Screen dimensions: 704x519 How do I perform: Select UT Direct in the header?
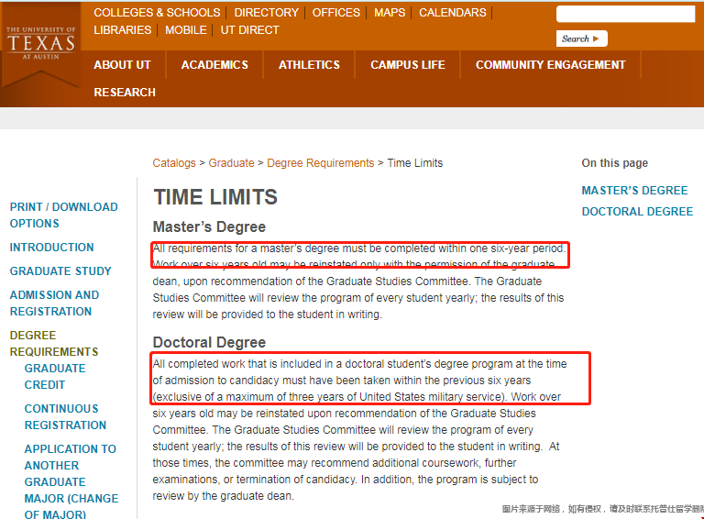pyautogui.click(x=249, y=30)
